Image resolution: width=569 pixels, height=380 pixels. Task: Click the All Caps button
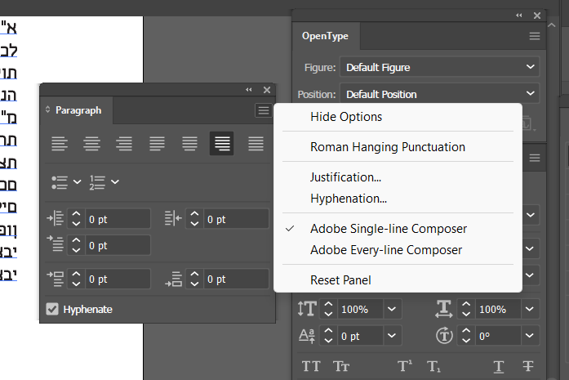click(x=311, y=366)
